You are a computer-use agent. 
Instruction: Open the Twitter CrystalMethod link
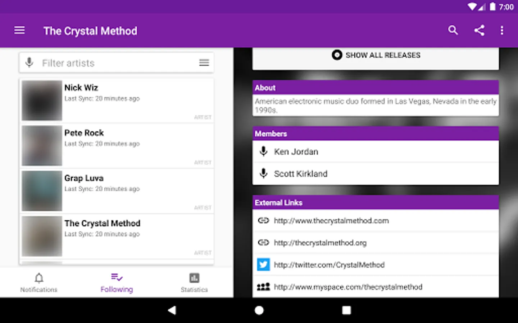pos(376,265)
